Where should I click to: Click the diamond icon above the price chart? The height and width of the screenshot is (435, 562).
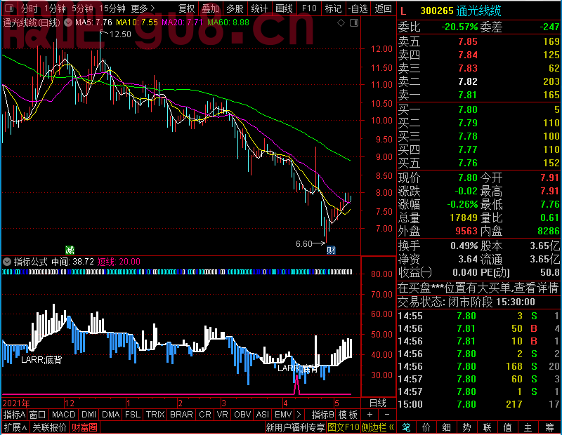coord(341,23)
